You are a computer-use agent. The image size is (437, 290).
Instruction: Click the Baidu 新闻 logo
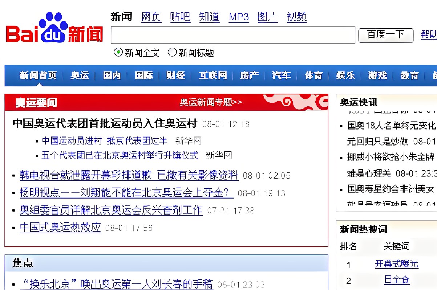point(54,28)
